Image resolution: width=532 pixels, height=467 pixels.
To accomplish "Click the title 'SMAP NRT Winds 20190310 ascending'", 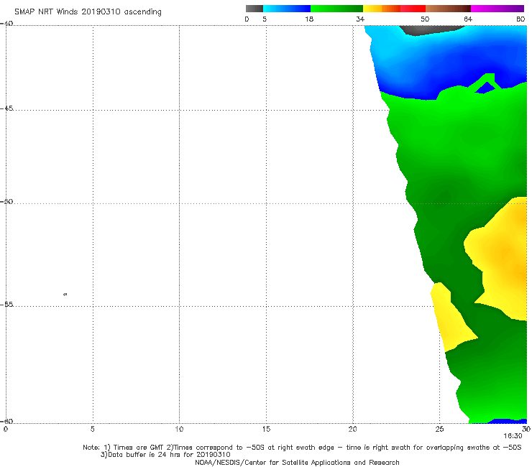I will [x=88, y=12].
